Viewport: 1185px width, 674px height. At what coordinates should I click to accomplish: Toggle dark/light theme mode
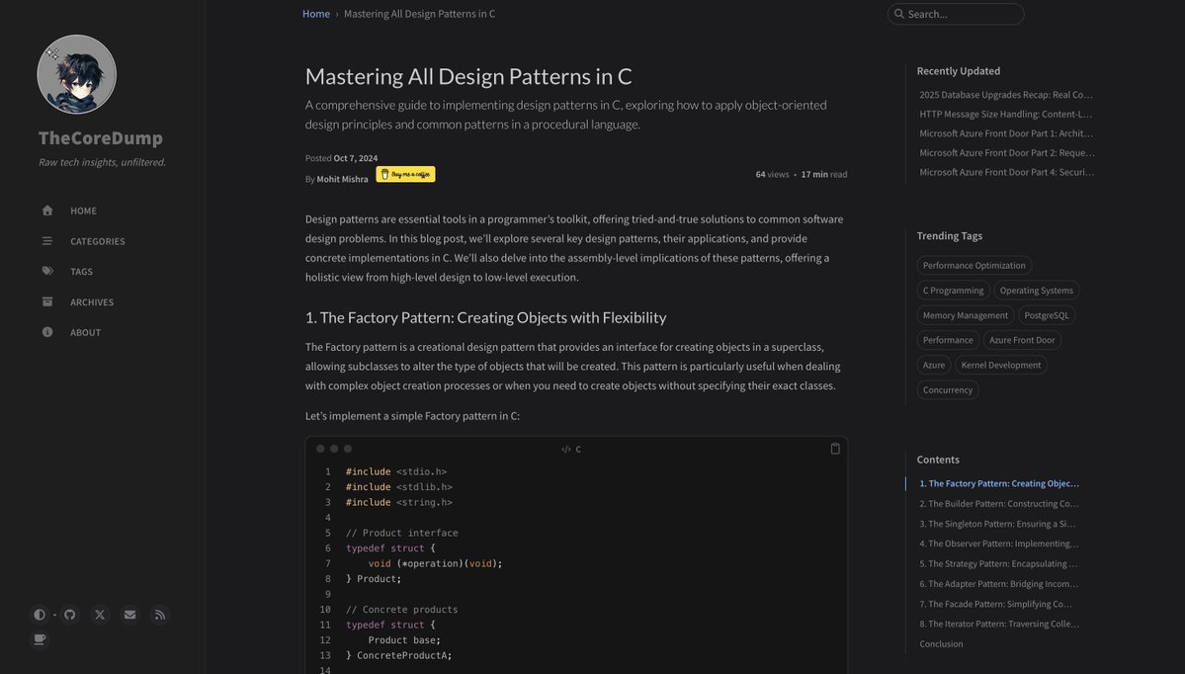(40, 615)
